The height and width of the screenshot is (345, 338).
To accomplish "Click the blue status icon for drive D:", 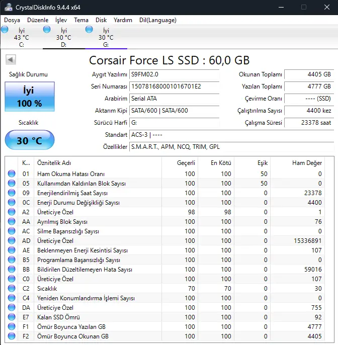I will click(47, 29).
